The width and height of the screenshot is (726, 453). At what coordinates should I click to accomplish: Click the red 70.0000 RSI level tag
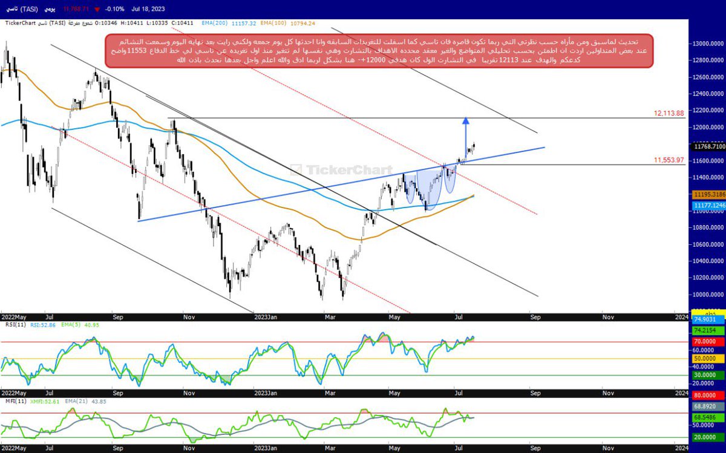pos(707,342)
